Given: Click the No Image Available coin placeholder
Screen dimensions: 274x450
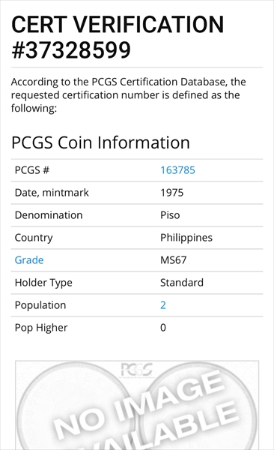Looking at the screenshot, I should tap(137, 405).
